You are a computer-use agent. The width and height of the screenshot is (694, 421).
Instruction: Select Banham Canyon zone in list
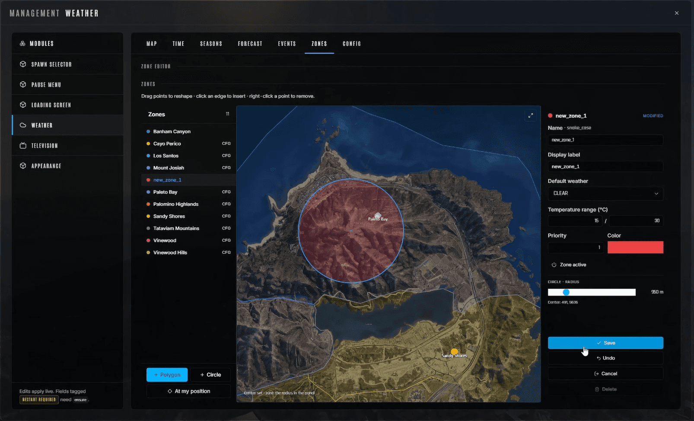pos(188,131)
